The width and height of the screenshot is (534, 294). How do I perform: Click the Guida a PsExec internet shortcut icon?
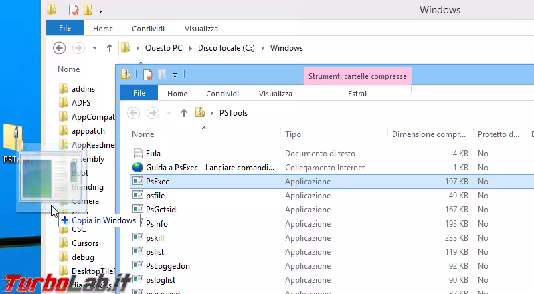pos(138,168)
